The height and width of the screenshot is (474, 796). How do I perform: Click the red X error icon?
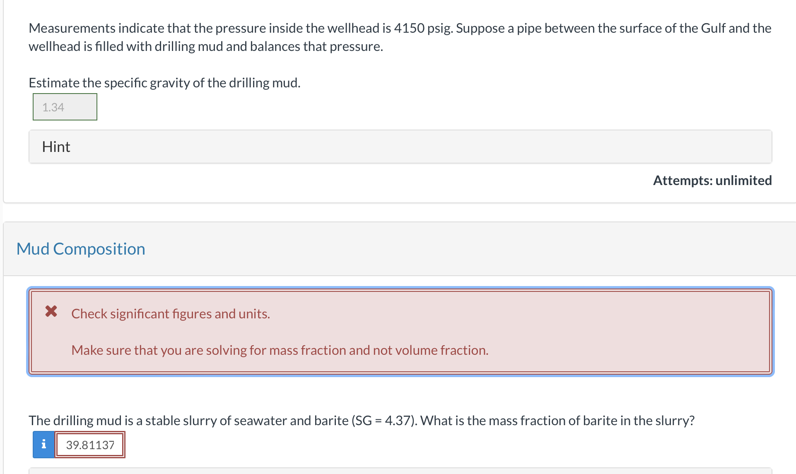[51, 311]
